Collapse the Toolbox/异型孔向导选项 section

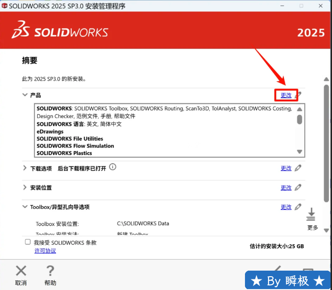coord(25,207)
